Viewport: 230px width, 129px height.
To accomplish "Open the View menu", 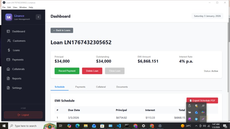I will (15, 7).
